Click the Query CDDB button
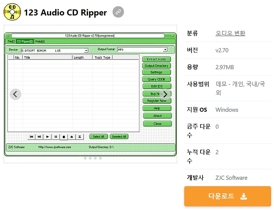The width and height of the screenshot is (274, 210). click(156, 79)
